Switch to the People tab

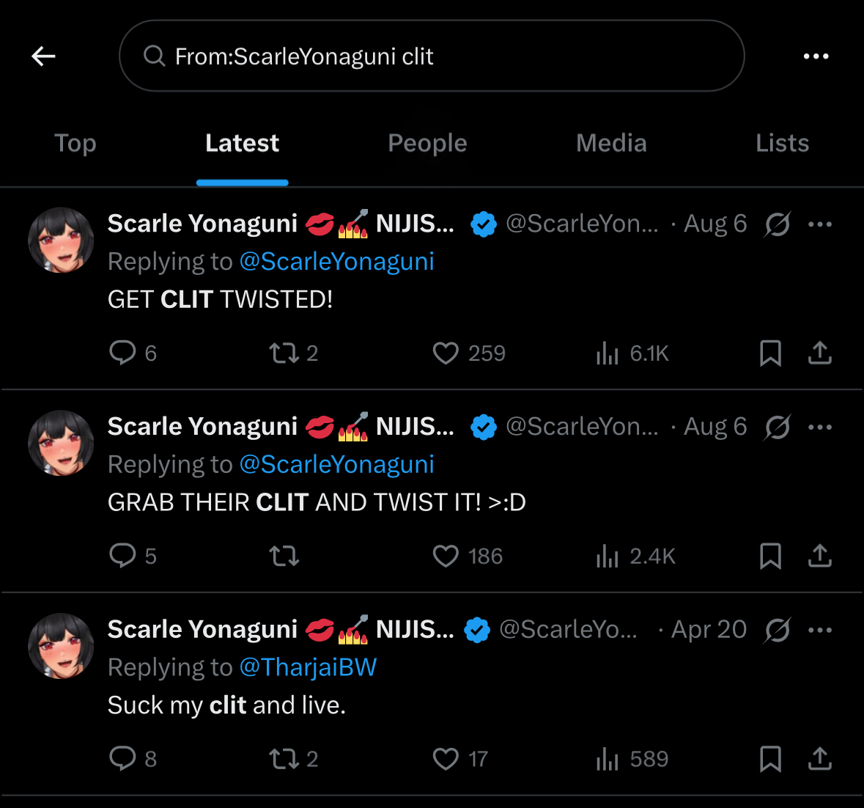coord(427,143)
